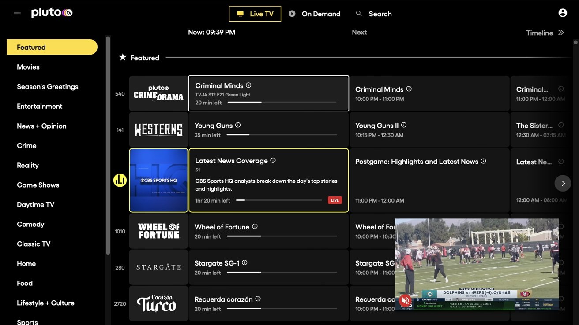
Task: Go to Pluto TV home logo
Action: pyautogui.click(x=52, y=13)
